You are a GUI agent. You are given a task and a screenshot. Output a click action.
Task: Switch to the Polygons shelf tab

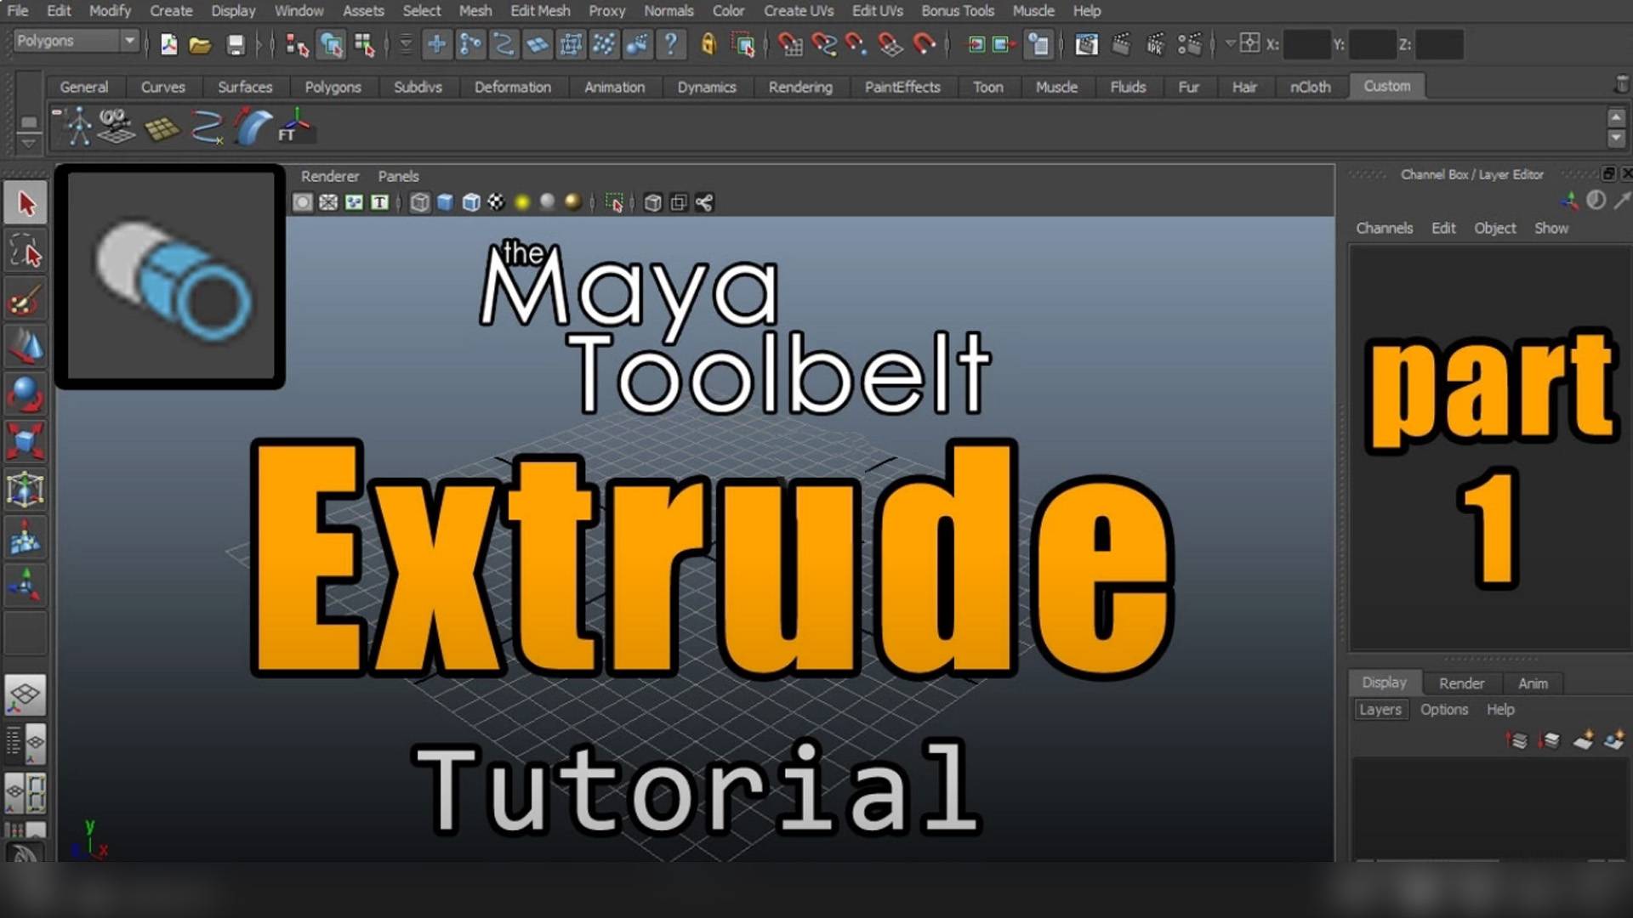(x=333, y=87)
